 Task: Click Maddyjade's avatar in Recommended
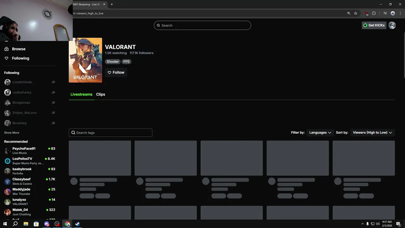tap(7, 192)
